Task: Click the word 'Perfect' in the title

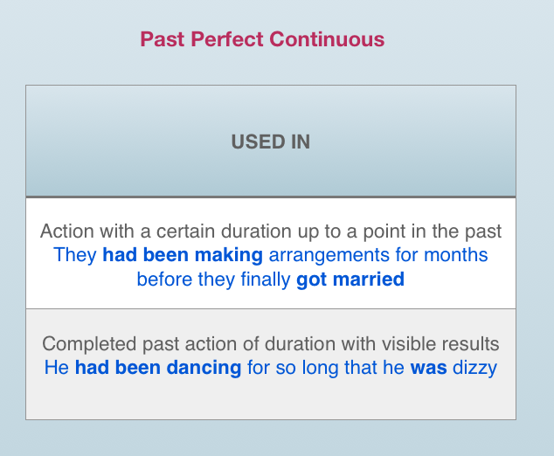Action: [227, 38]
